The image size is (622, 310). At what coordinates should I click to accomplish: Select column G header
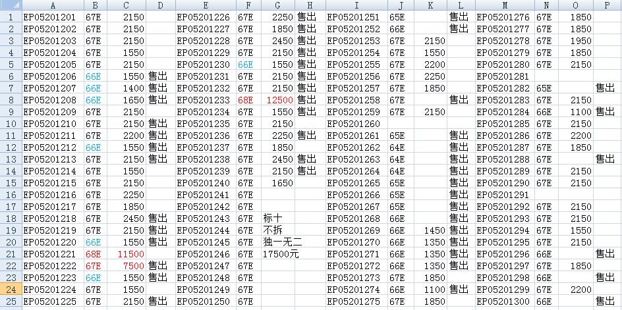[277, 5]
